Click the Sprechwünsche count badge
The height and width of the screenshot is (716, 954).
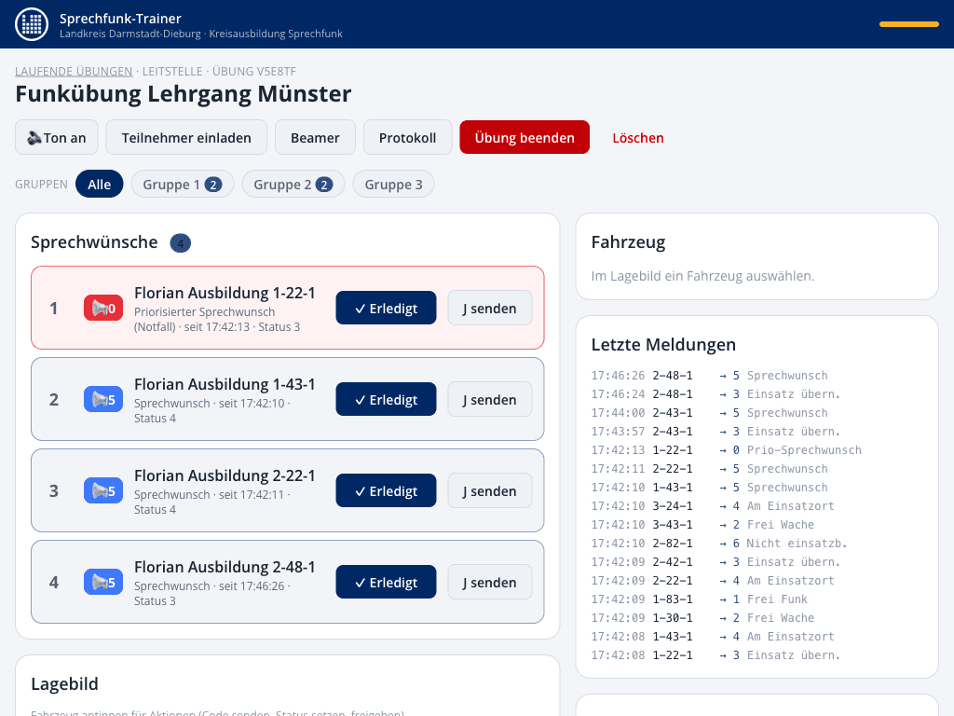180,243
